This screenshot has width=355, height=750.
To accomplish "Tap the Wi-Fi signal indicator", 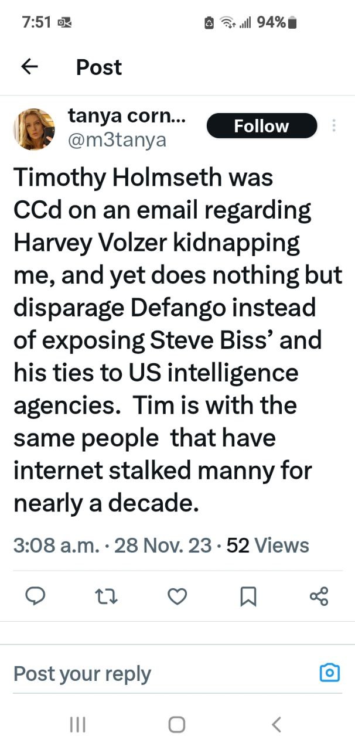I will tap(228, 21).
